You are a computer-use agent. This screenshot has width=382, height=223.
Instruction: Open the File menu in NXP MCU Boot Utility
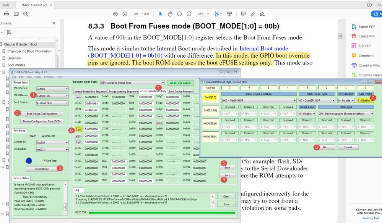14,77
